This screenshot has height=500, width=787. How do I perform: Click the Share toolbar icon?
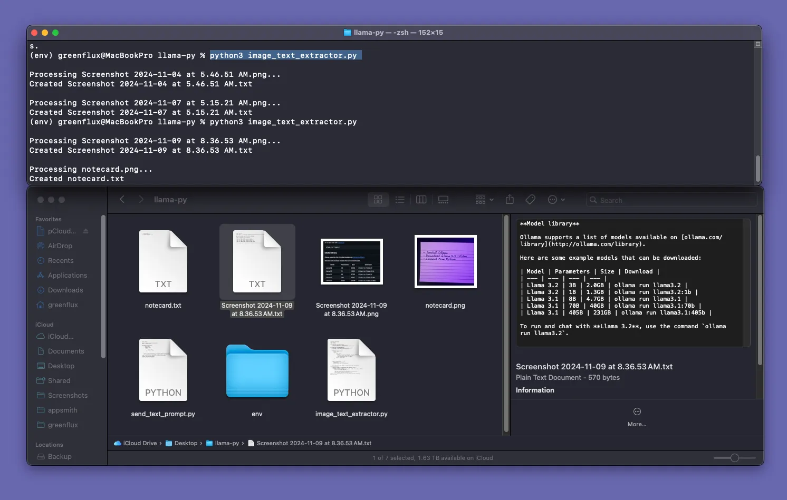point(510,200)
